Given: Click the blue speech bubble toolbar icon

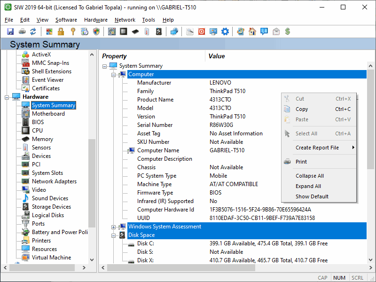Looking at the screenshot, I should tap(264, 31).
